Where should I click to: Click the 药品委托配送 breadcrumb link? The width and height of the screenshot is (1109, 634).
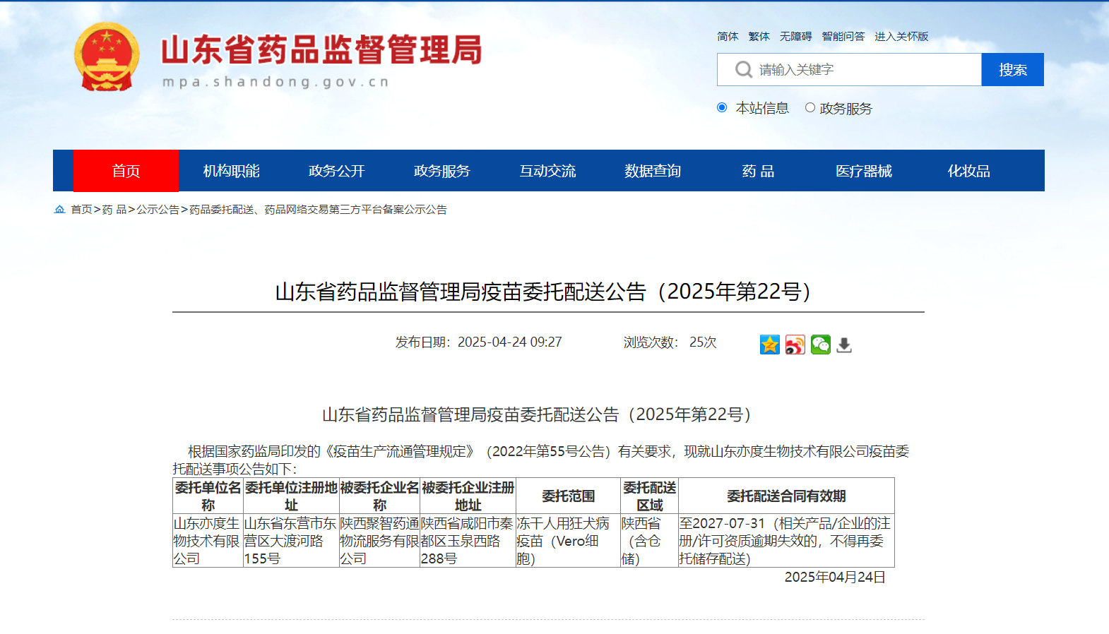[318, 209]
